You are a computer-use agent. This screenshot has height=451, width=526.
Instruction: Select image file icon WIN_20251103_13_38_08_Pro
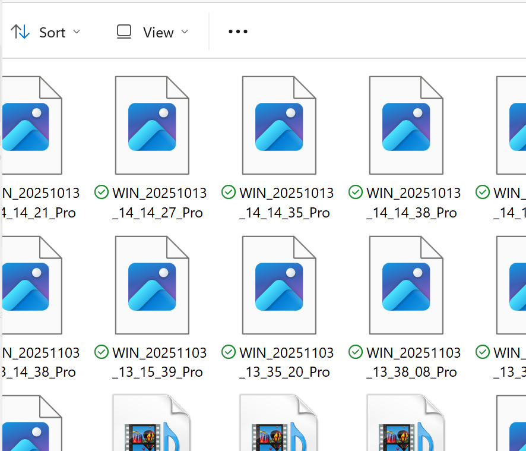tap(406, 285)
